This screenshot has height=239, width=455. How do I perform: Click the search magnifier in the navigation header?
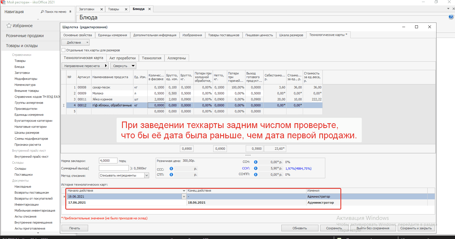(42, 12)
